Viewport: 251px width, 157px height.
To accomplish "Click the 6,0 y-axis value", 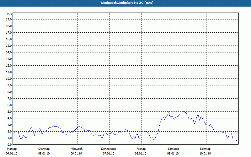I will point(10,105).
